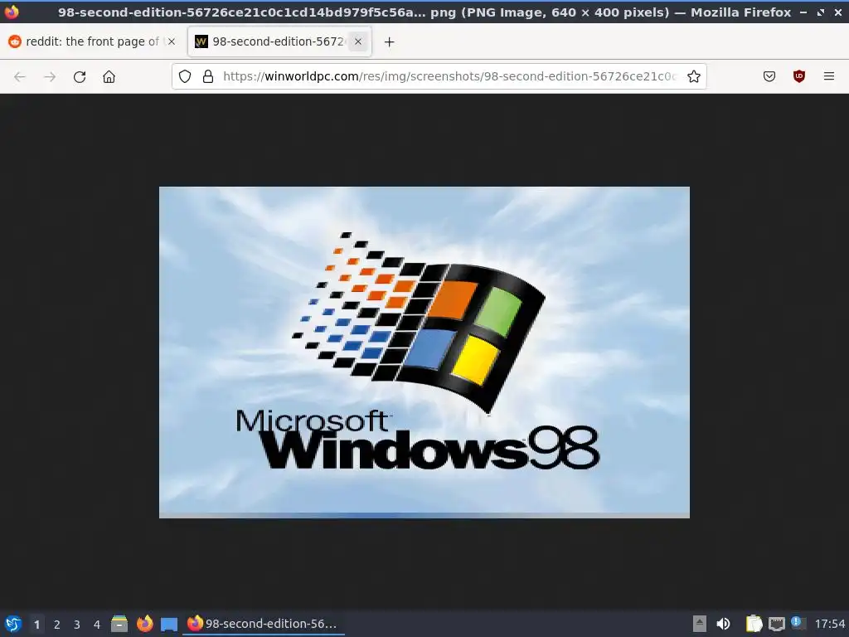Select the Firefox 98-second-edition taskbar entry

(264, 624)
